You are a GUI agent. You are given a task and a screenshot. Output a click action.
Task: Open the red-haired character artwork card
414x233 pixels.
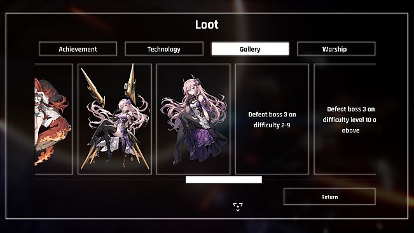[53, 119]
